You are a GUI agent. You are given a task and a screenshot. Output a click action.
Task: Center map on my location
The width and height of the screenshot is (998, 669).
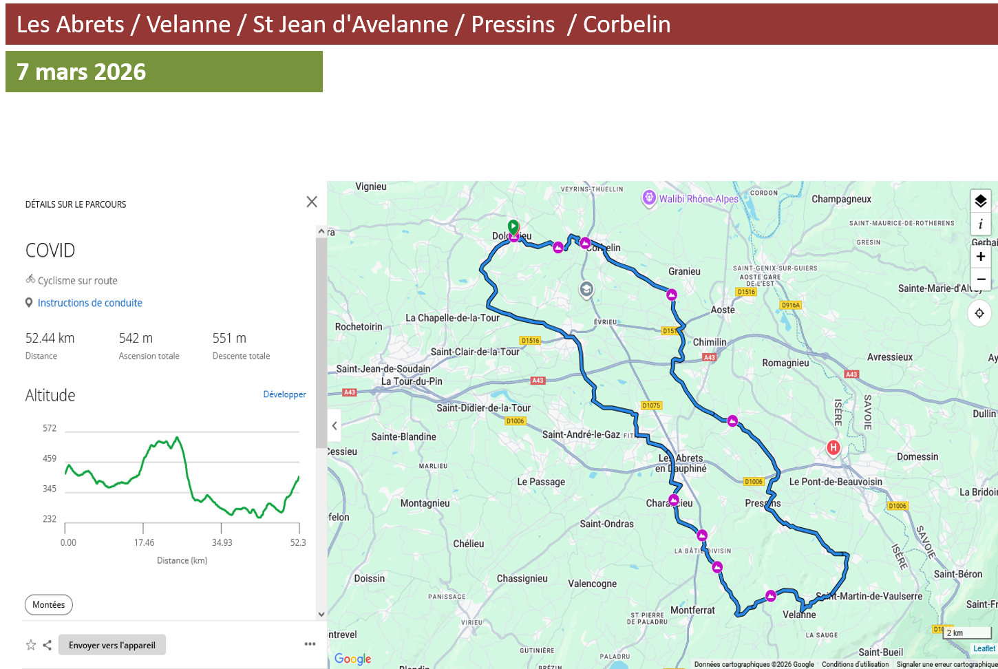[x=979, y=313]
